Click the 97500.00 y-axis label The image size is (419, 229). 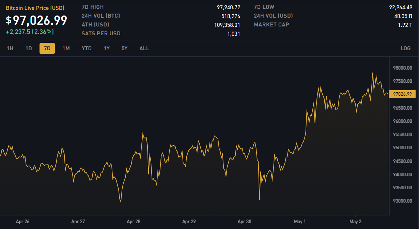coord(402,81)
